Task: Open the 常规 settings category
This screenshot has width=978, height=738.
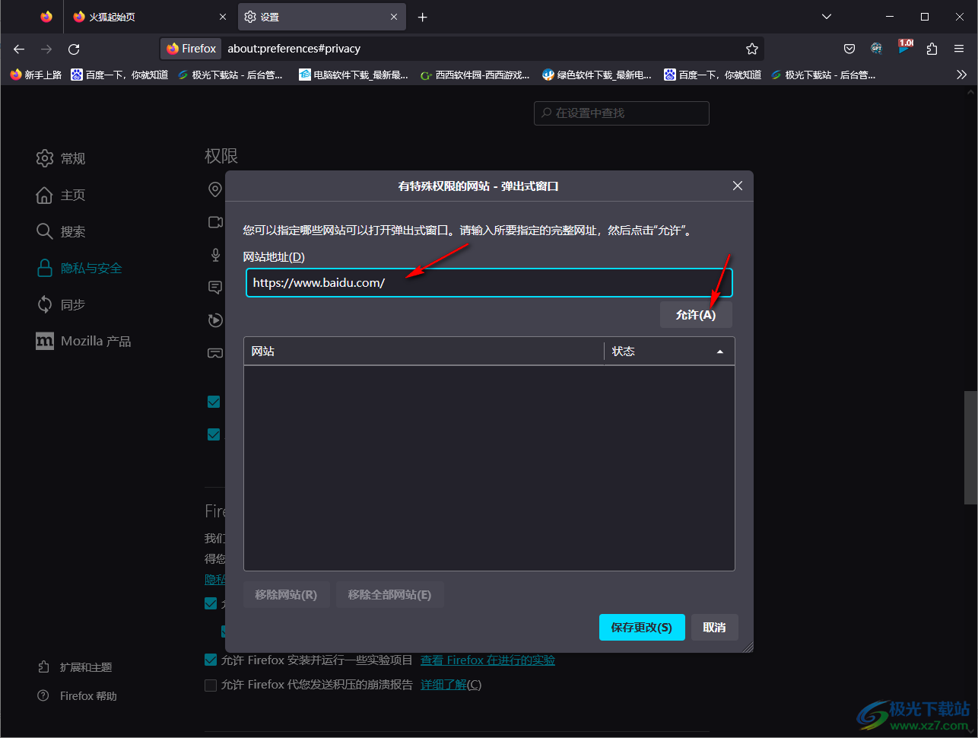Action: click(x=61, y=158)
